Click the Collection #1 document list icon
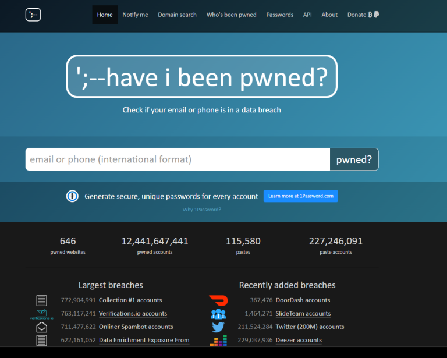The height and width of the screenshot is (358, 447). tap(41, 300)
